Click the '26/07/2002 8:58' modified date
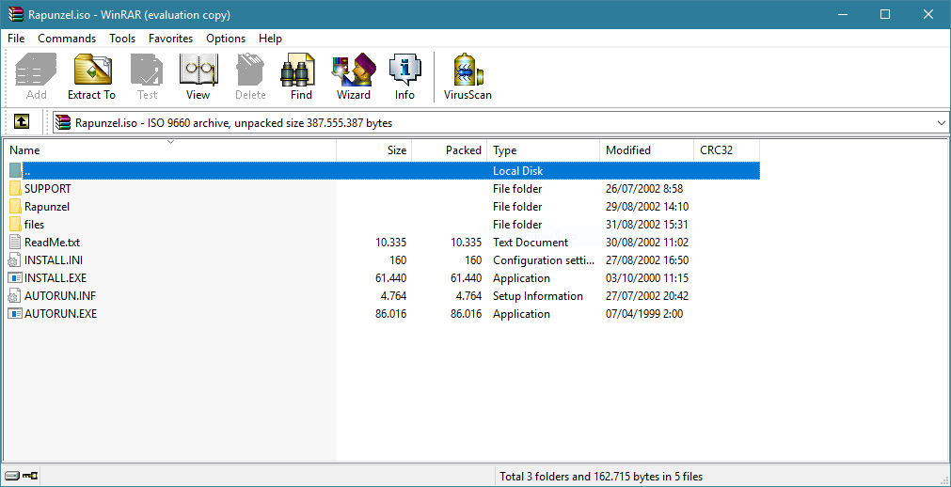This screenshot has height=487, width=951. point(644,189)
